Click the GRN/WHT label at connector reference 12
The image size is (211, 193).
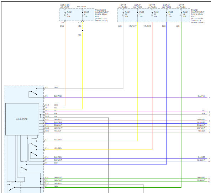tap(201, 180)
